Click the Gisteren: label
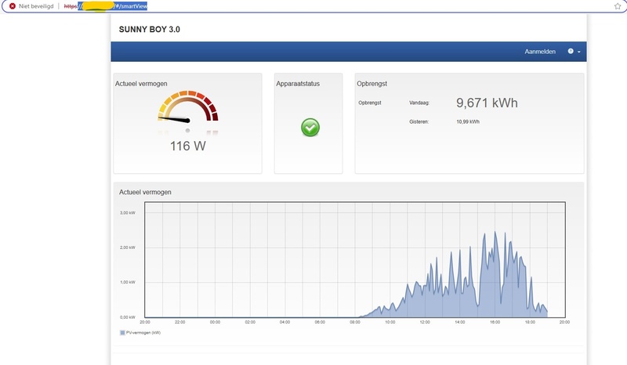Image resolution: width=627 pixels, height=365 pixels. [x=419, y=121]
